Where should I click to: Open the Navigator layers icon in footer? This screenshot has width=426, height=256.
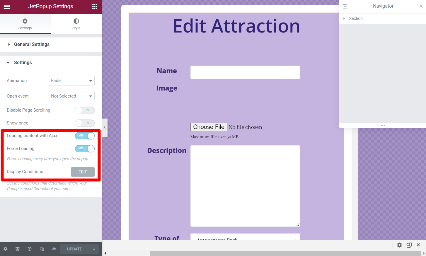[x=18, y=249]
